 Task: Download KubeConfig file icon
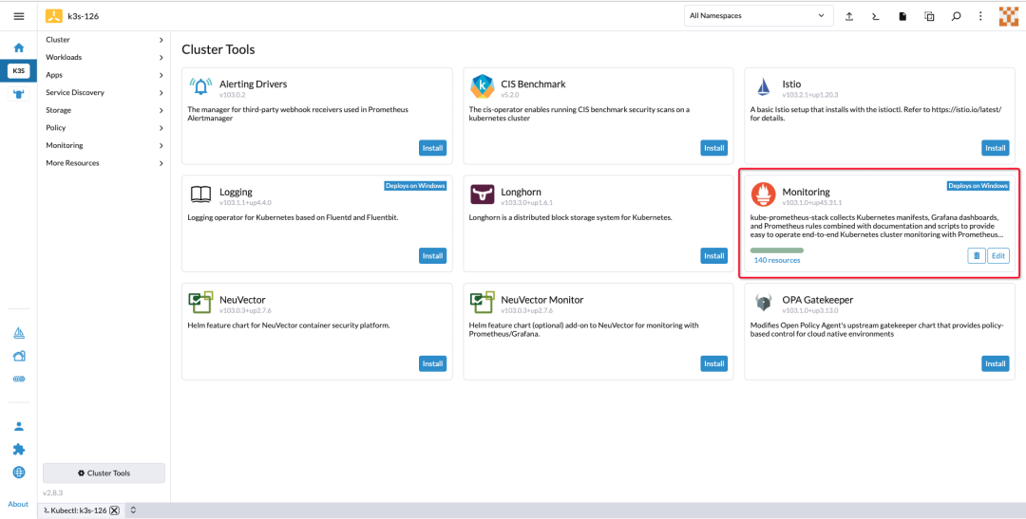903,16
